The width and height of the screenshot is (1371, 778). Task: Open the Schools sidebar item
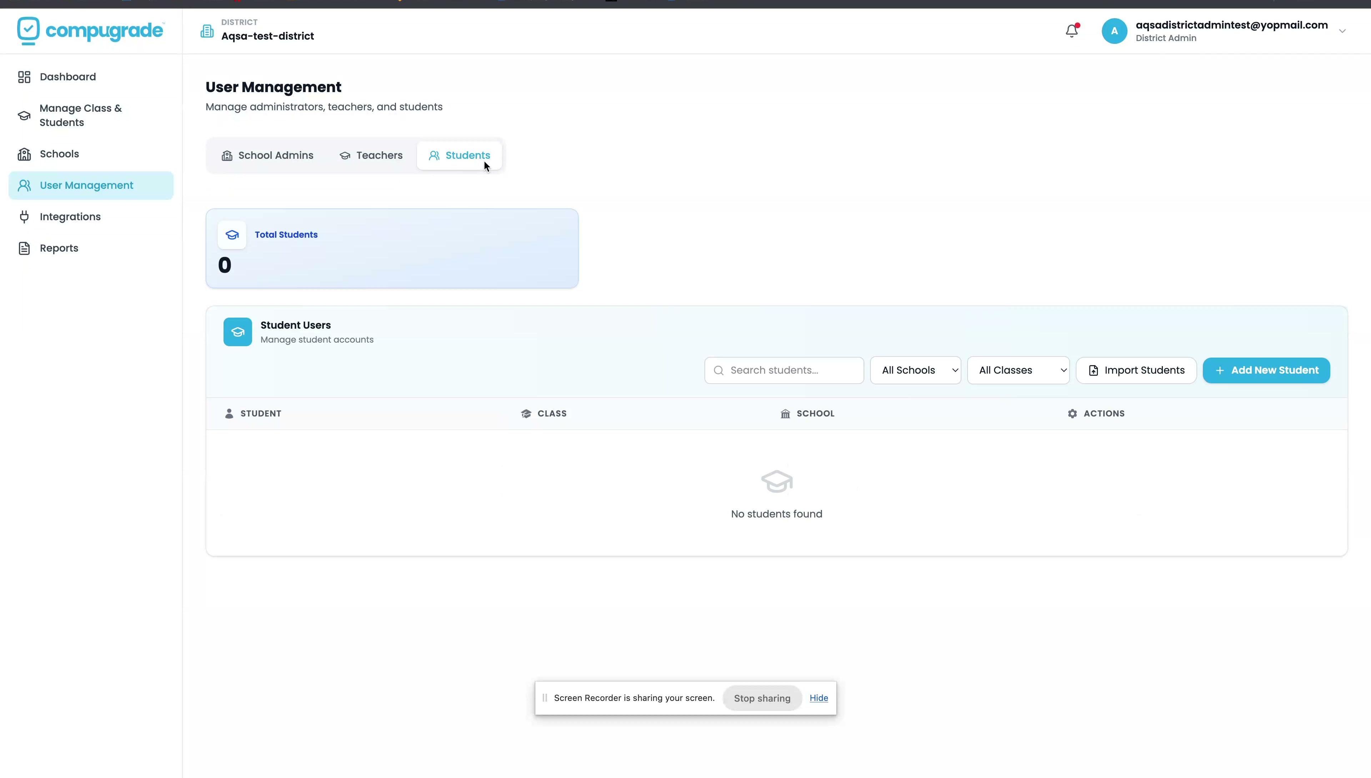coord(91,154)
